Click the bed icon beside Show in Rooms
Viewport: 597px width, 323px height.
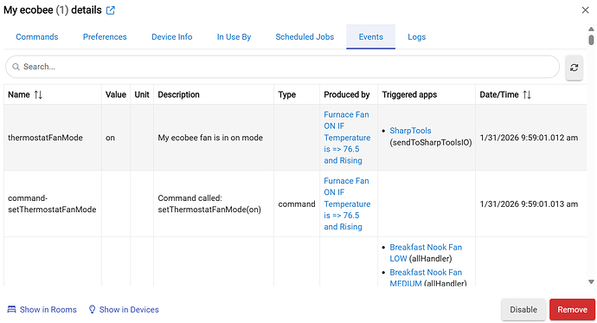12,309
